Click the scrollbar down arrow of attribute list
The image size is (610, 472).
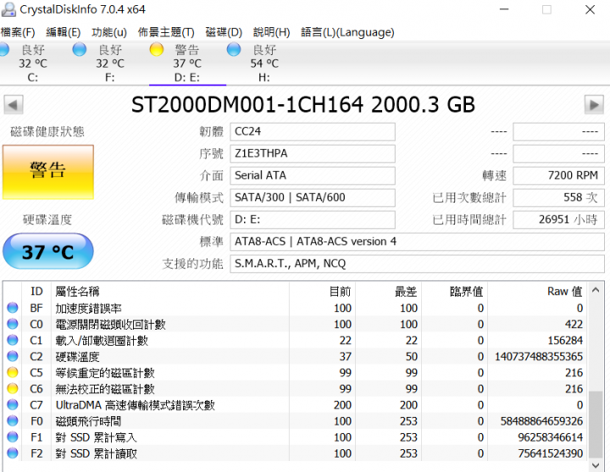coord(596,465)
